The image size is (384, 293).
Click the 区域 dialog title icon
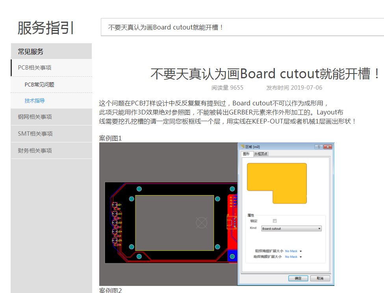point(242,147)
